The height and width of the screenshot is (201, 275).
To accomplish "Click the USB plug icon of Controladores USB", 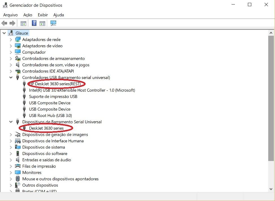I will click(x=18, y=77).
